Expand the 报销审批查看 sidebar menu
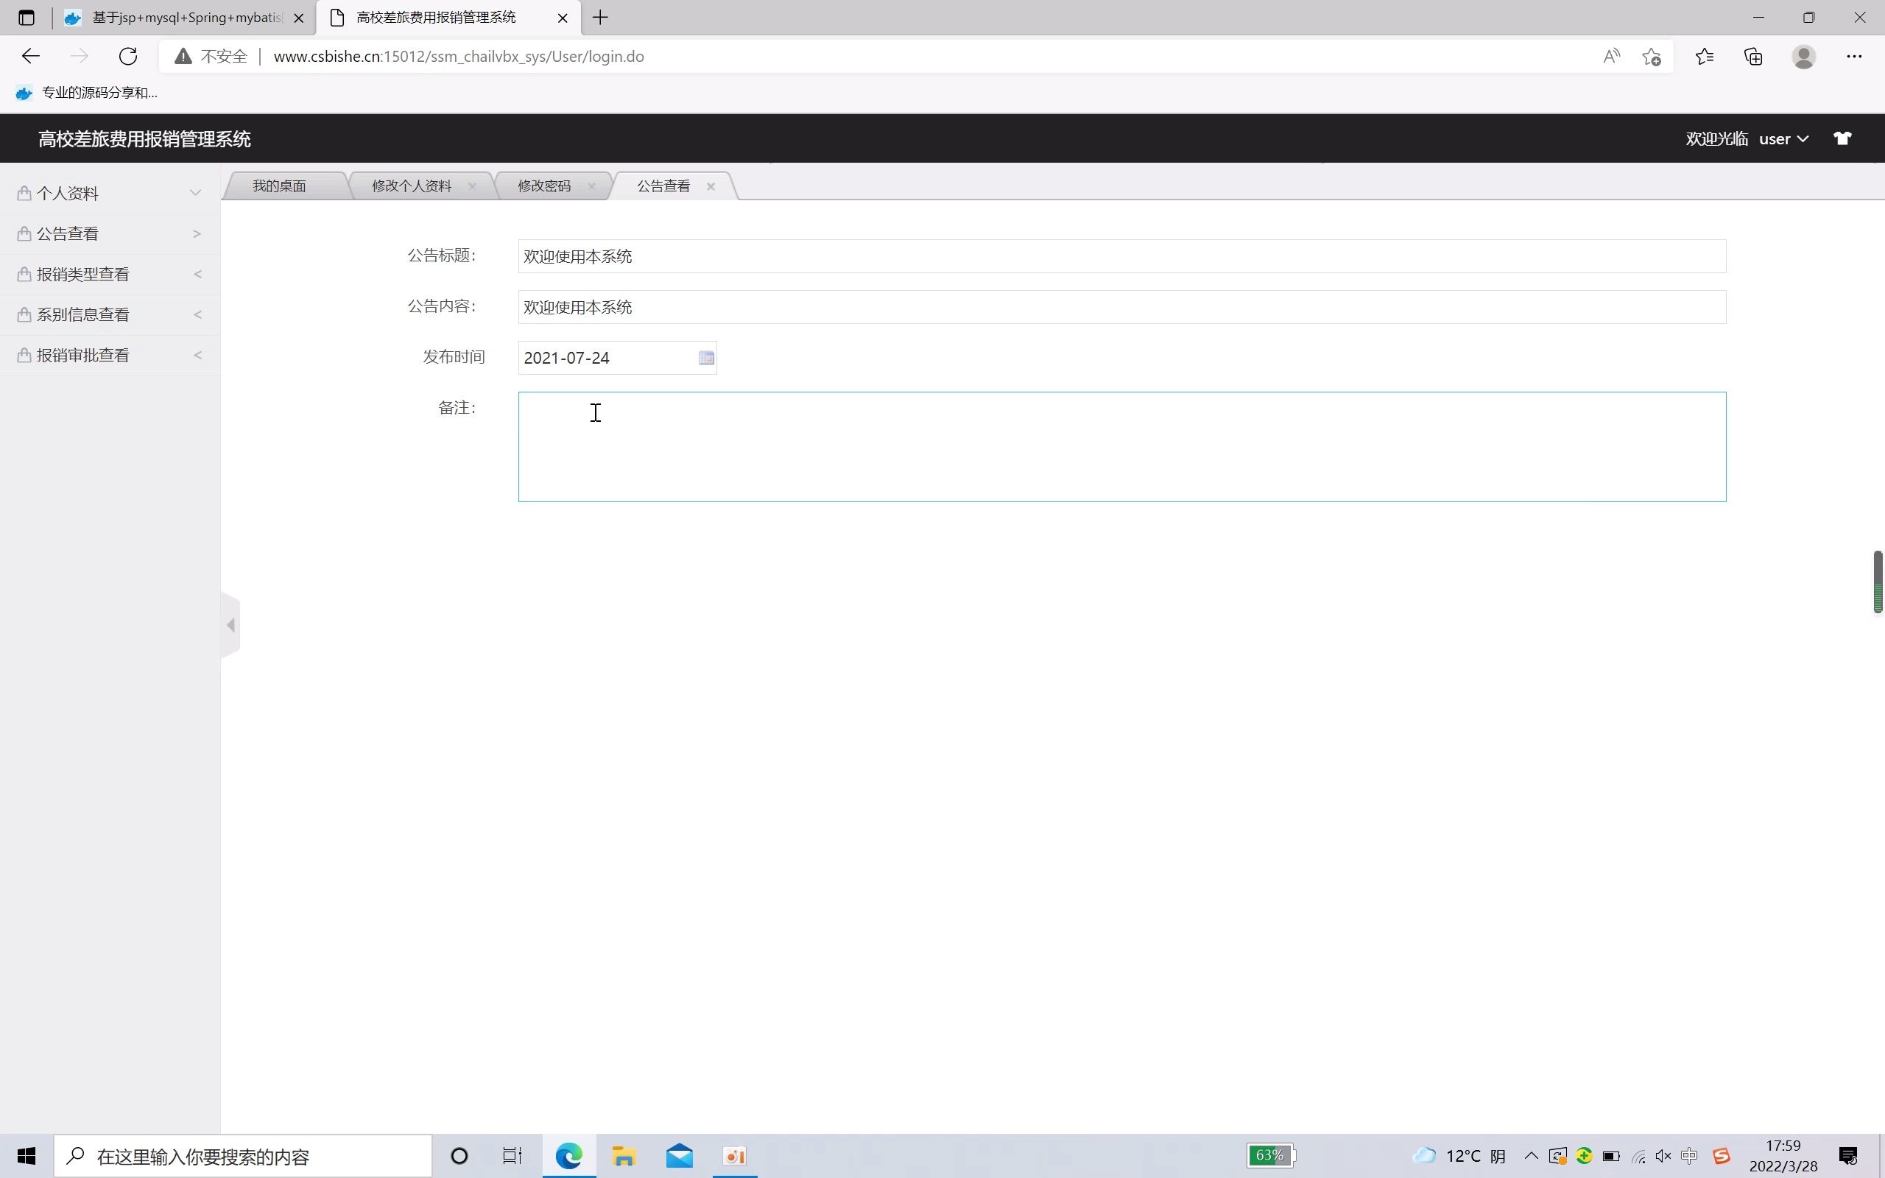Screen dimensions: 1885x1178 (x=109, y=356)
